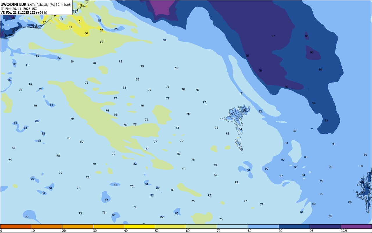Select the 10–20 orange legend swatch
The height and width of the screenshot is (233, 372).
pos(46,226)
